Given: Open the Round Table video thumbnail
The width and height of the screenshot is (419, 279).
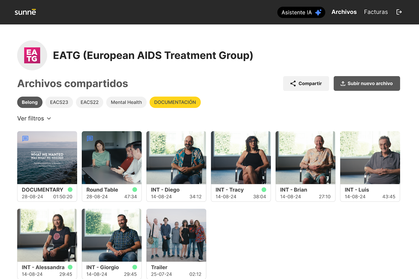Looking at the screenshot, I should tap(112, 158).
